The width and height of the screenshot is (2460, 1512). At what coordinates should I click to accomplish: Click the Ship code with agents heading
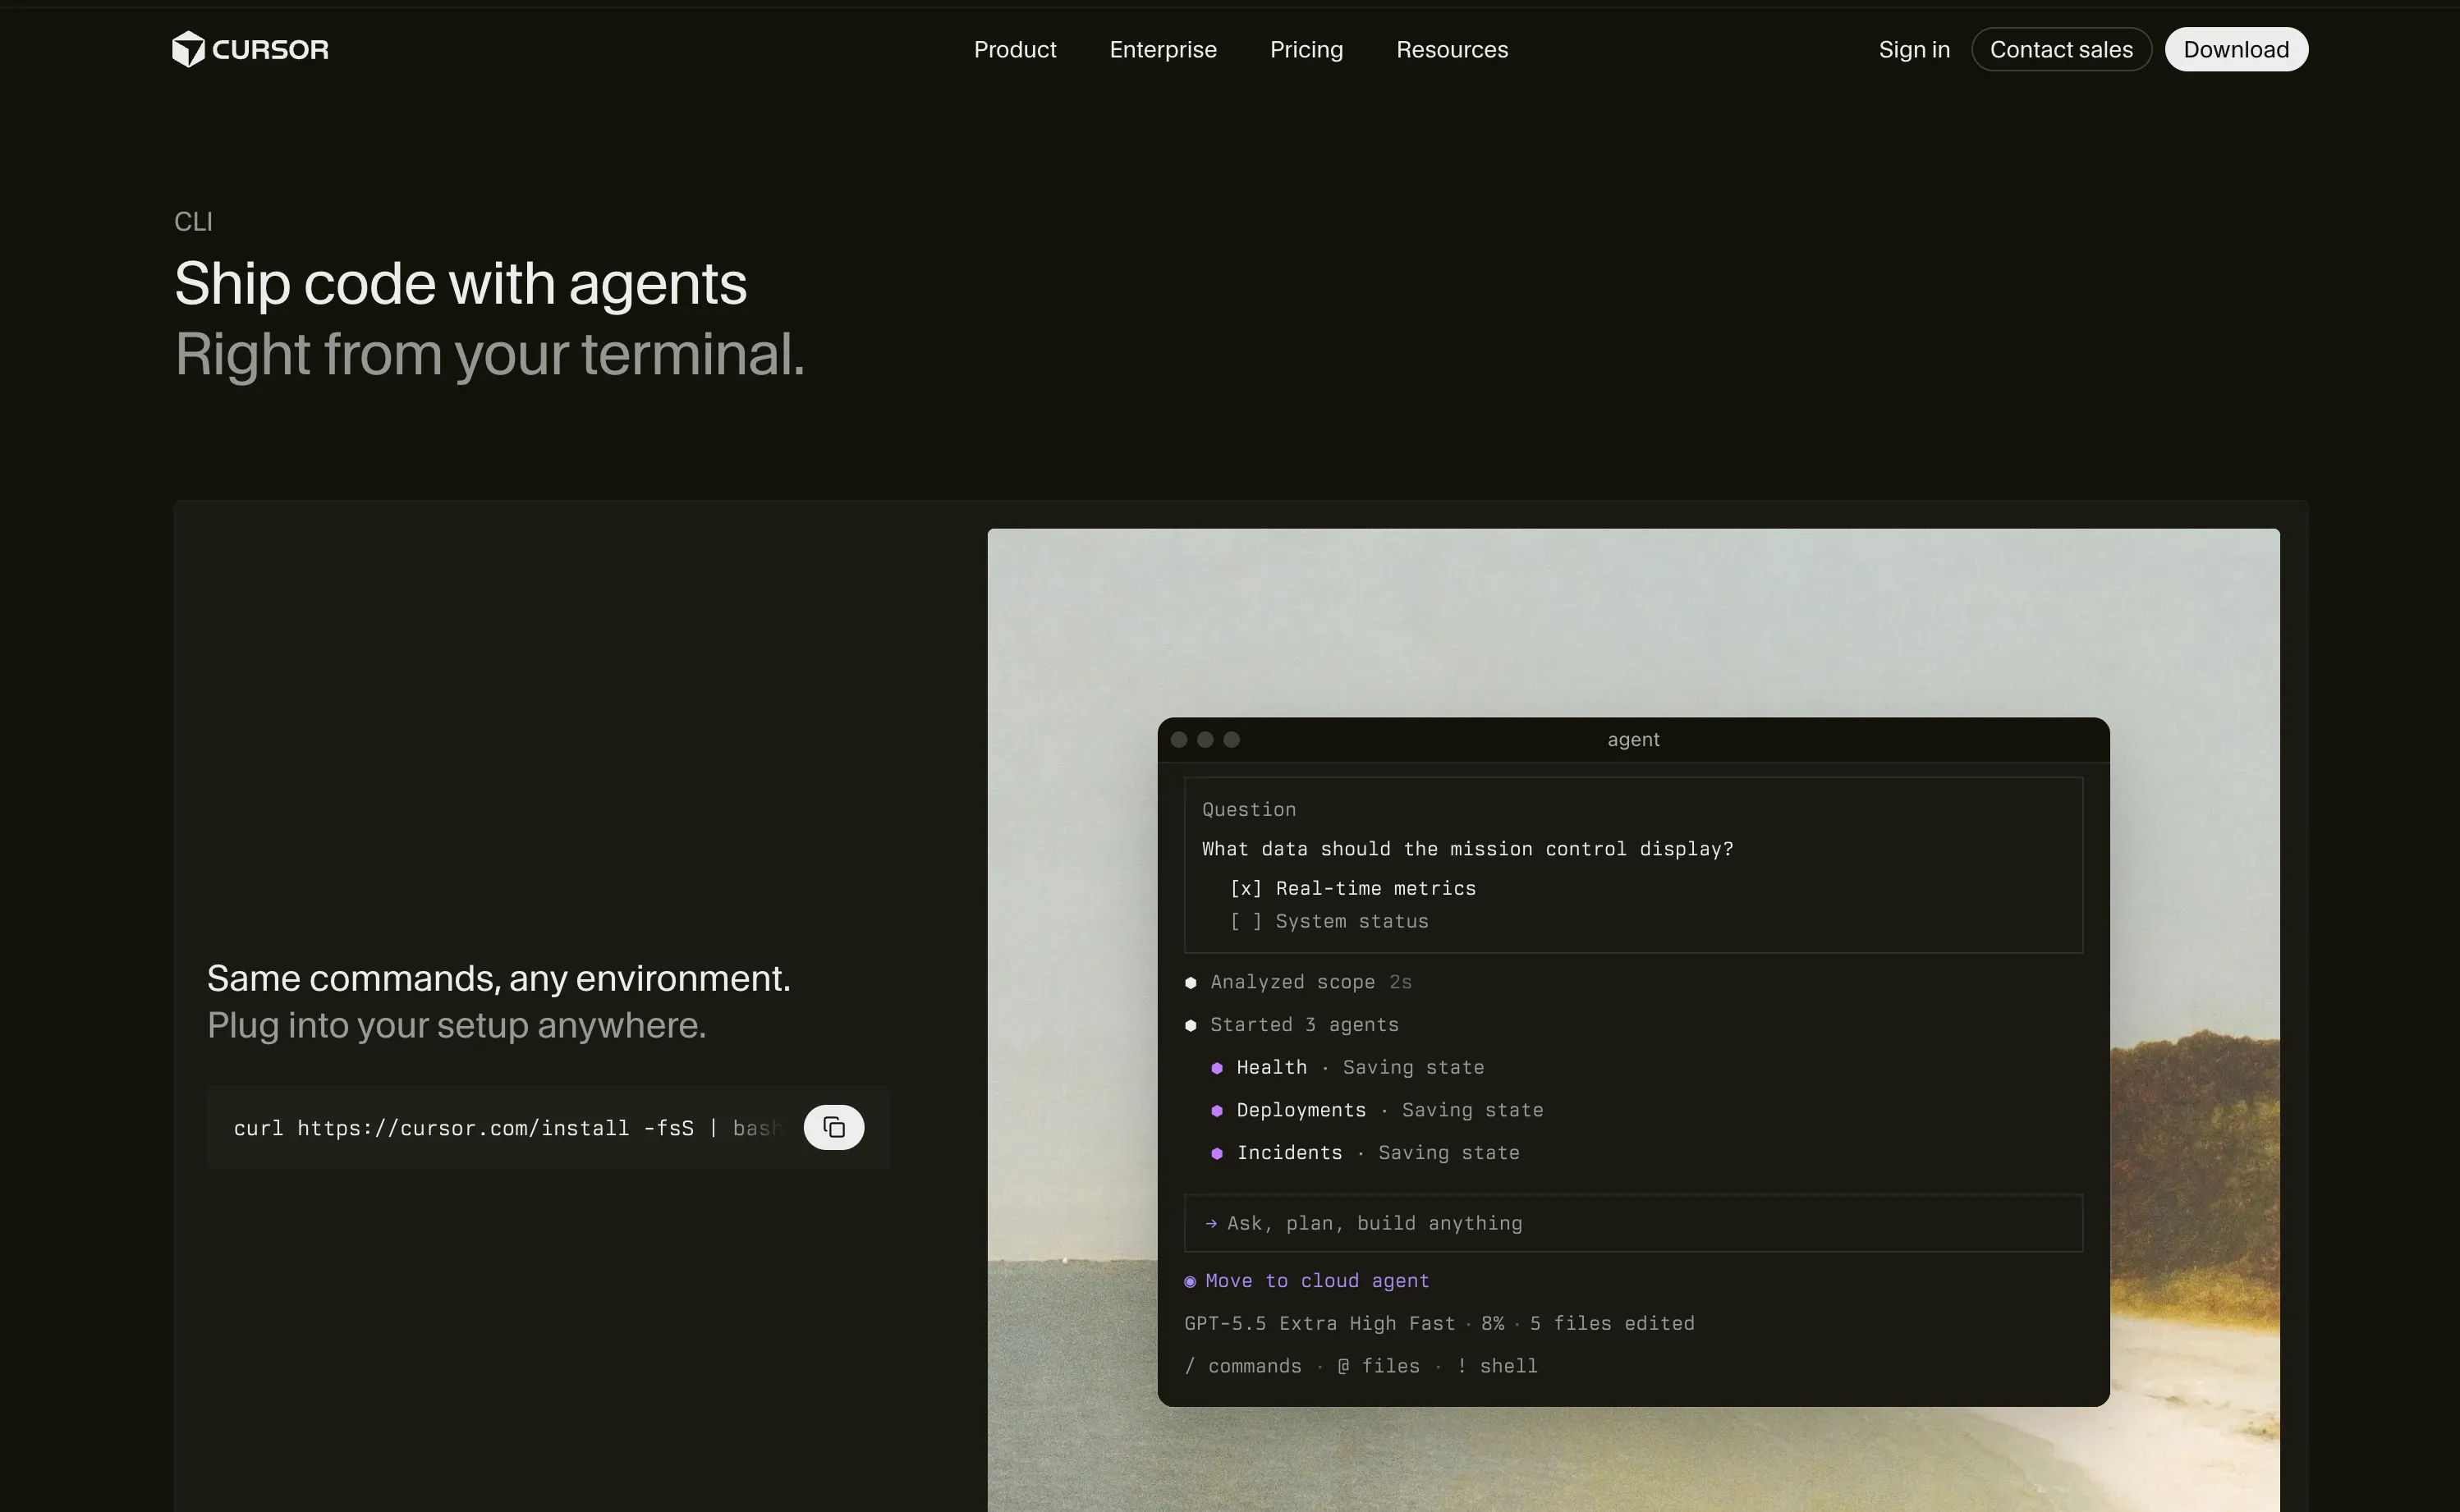coord(460,283)
